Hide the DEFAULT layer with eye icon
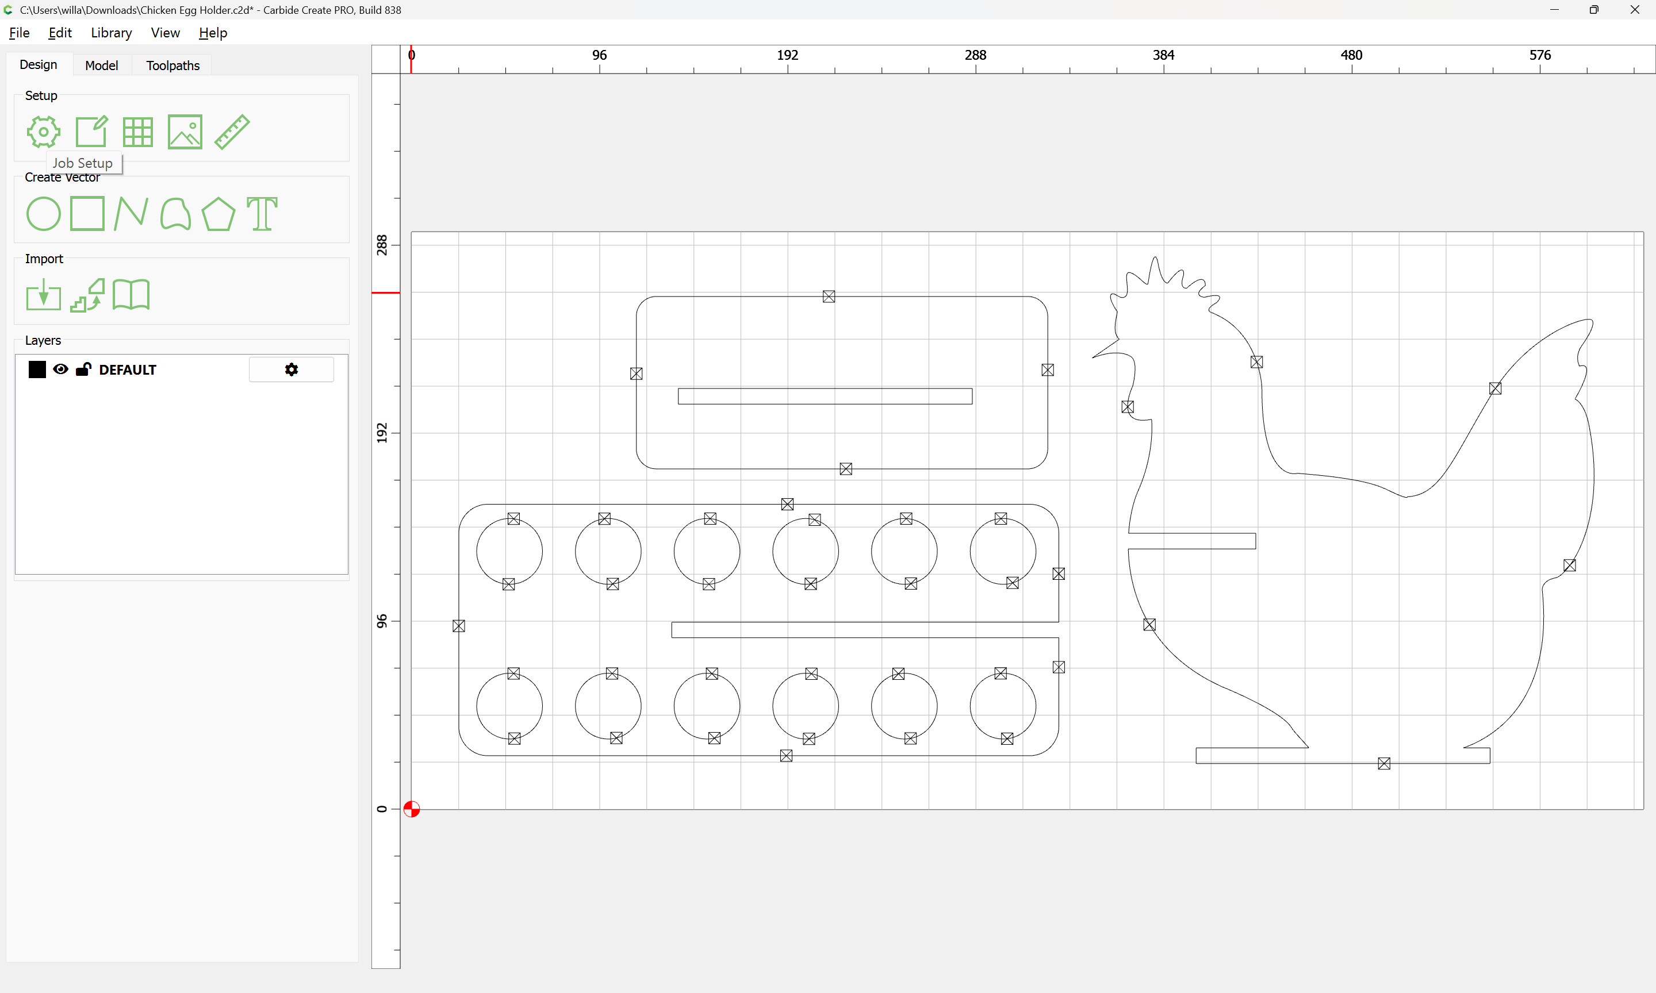Screen dimensions: 1656x993 point(60,370)
